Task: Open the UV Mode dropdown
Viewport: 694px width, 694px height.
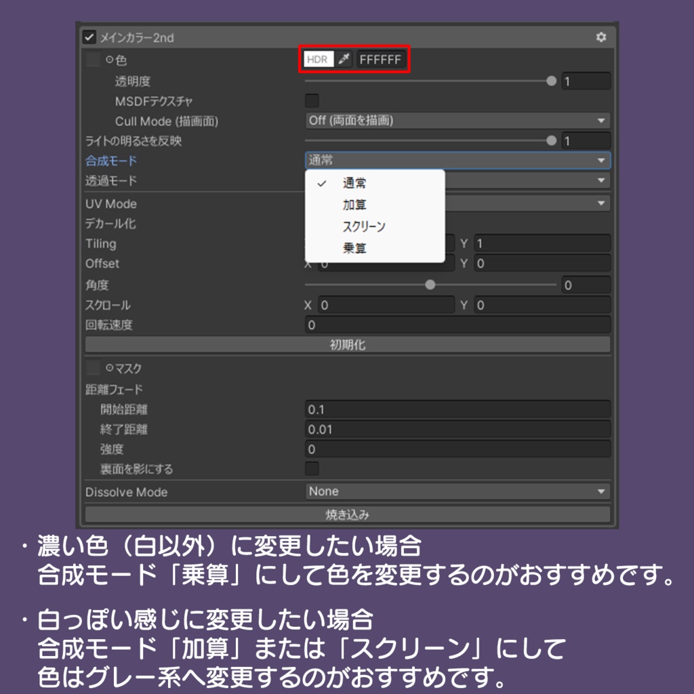Action: (x=535, y=203)
